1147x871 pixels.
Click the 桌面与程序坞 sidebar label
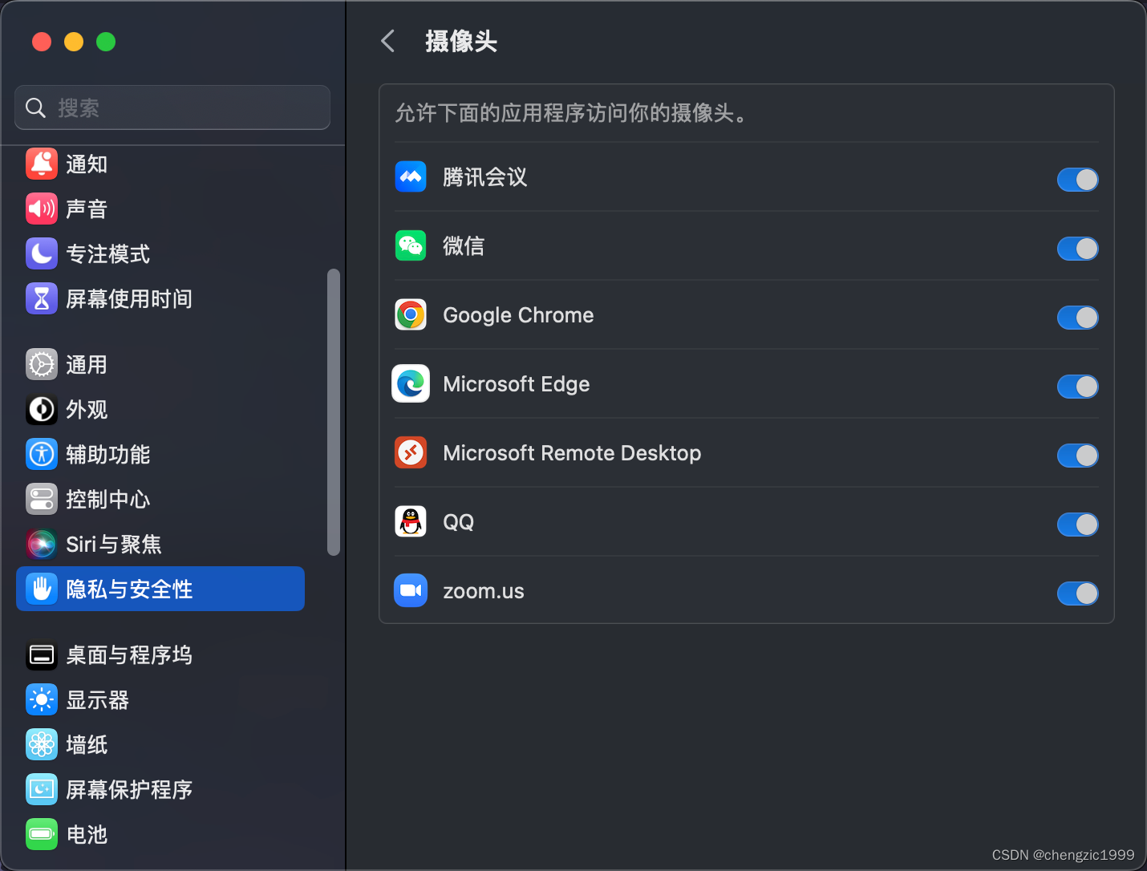(x=129, y=655)
